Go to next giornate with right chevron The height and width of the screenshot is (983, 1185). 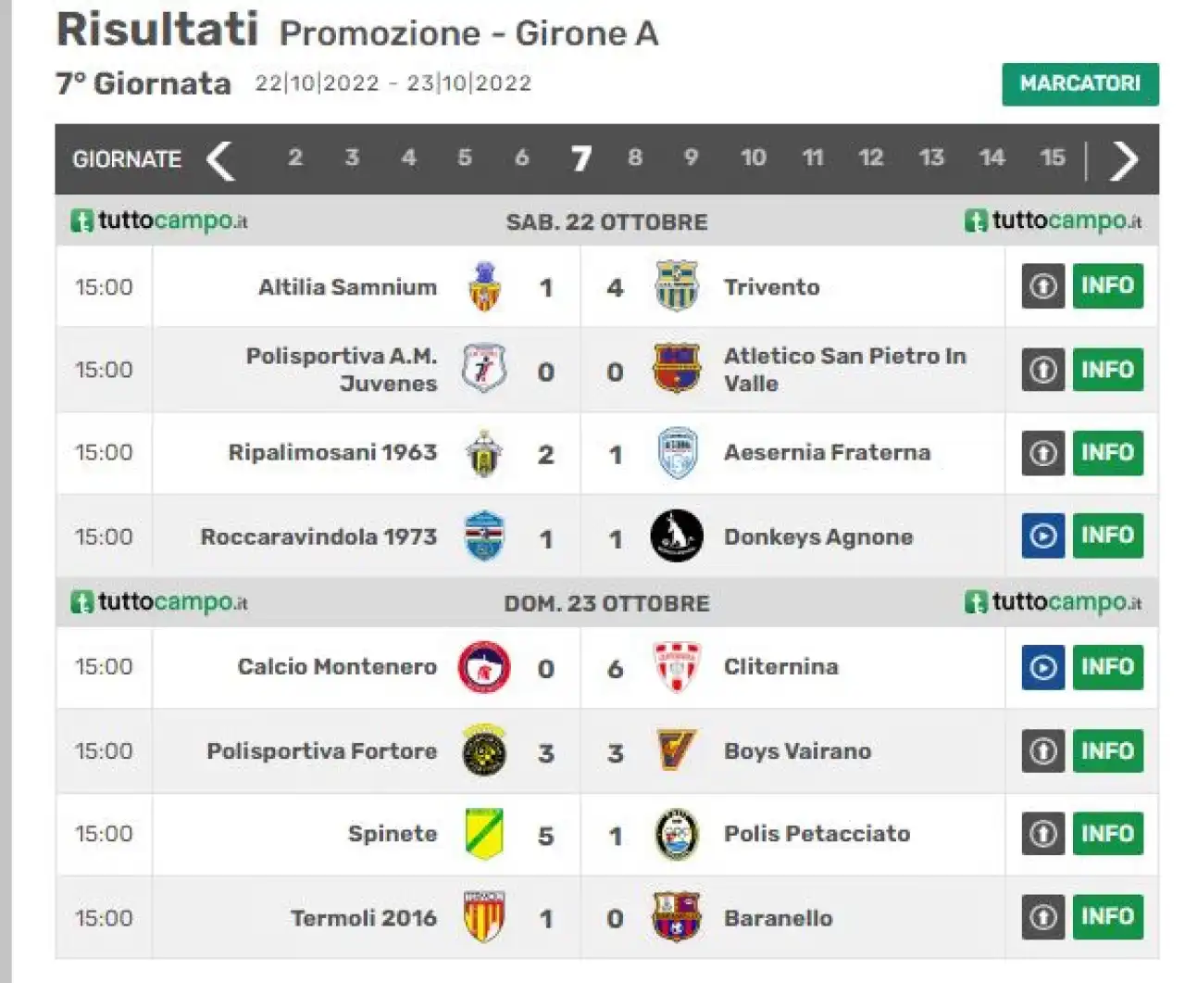[x=1123, y=159]
